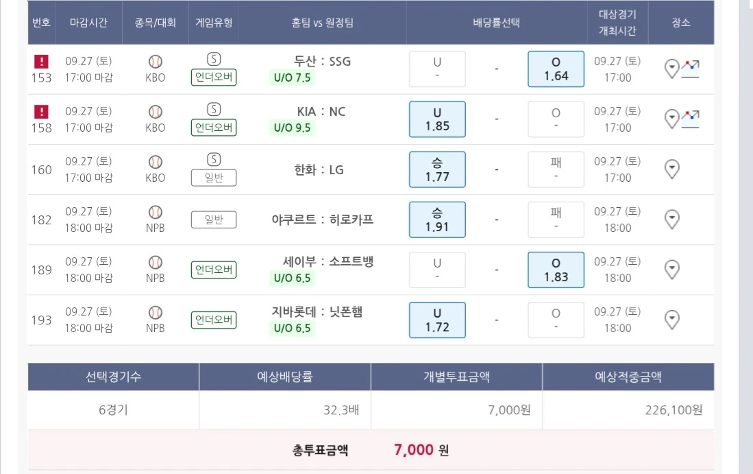753x474 pixels.
Task: Toggle 승 1.91 for 야쿠르트 vs 히로카프
Action: 437,220
